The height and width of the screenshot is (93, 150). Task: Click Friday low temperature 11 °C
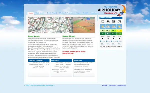point(102,33)
